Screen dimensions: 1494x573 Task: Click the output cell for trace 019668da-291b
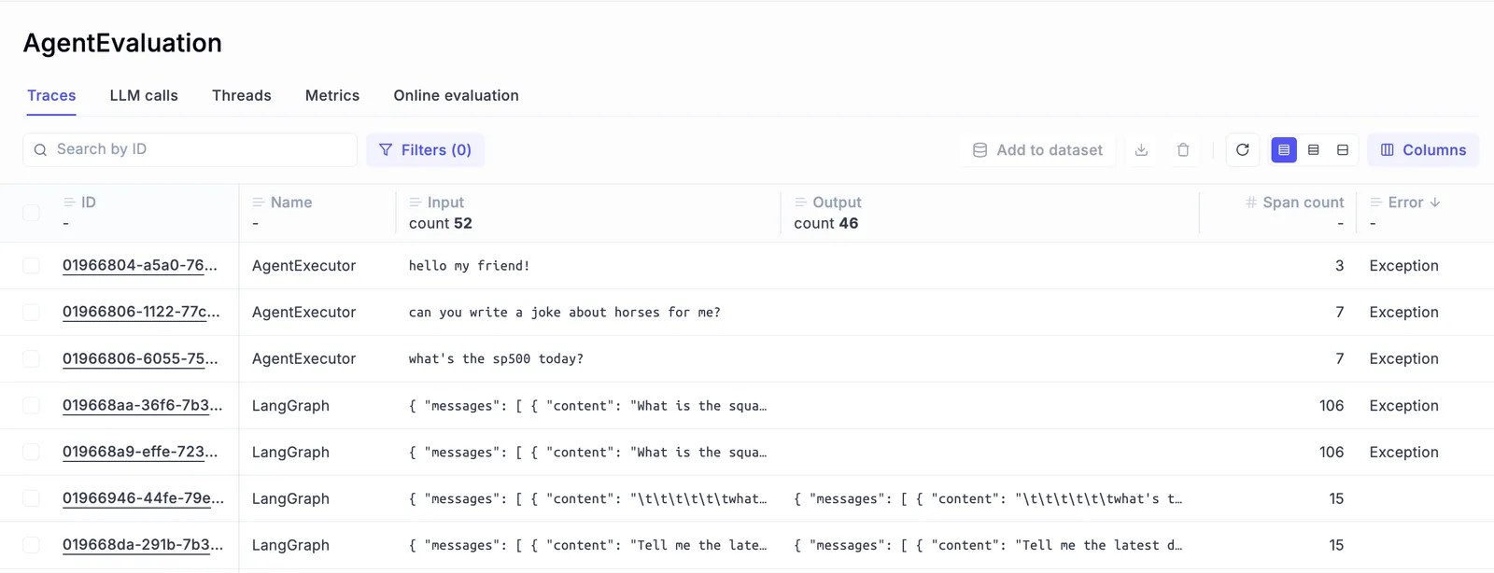988,546
